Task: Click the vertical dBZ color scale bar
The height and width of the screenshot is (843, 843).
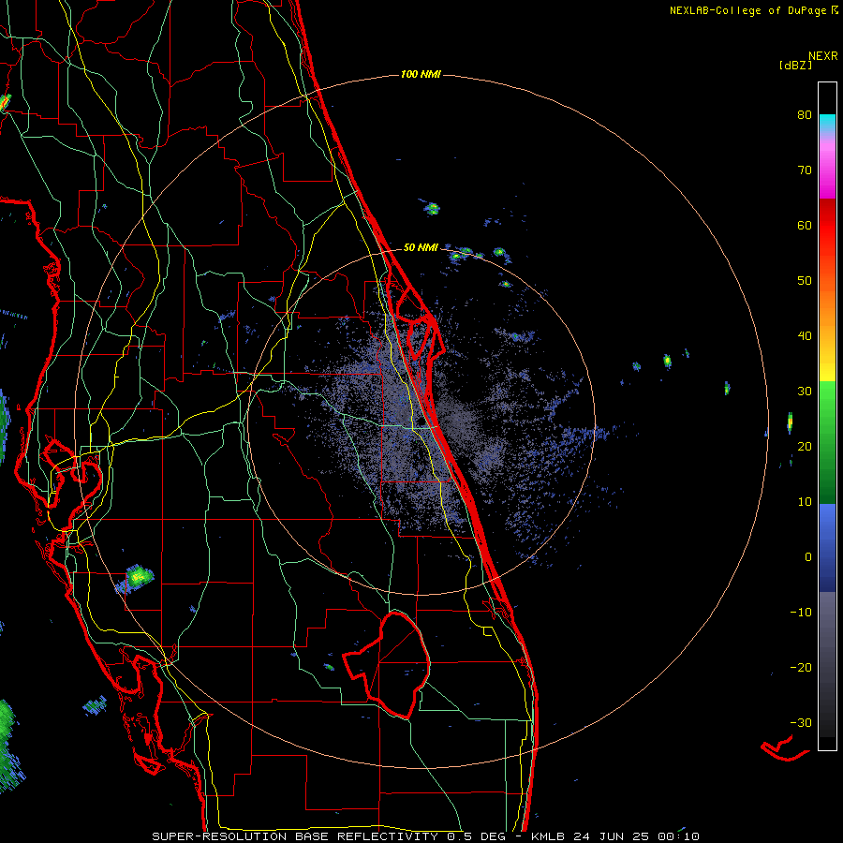Action: 827,416
